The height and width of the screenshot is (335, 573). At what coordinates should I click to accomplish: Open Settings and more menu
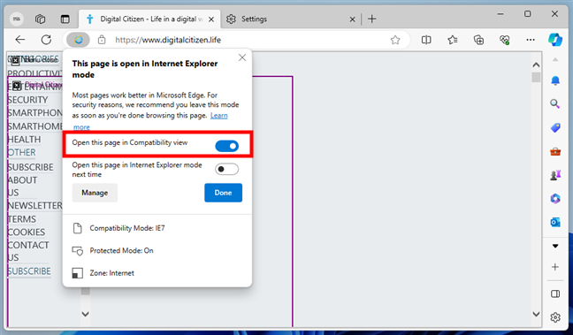[531, 40]
